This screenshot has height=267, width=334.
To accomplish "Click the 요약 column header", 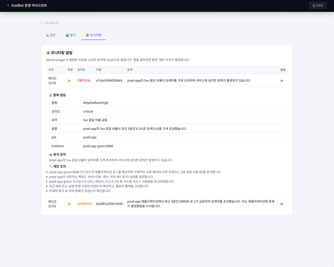I will point(130,70).
